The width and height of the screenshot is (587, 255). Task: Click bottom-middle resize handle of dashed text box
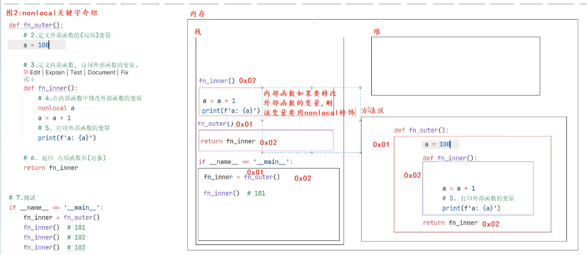point(311,152)
